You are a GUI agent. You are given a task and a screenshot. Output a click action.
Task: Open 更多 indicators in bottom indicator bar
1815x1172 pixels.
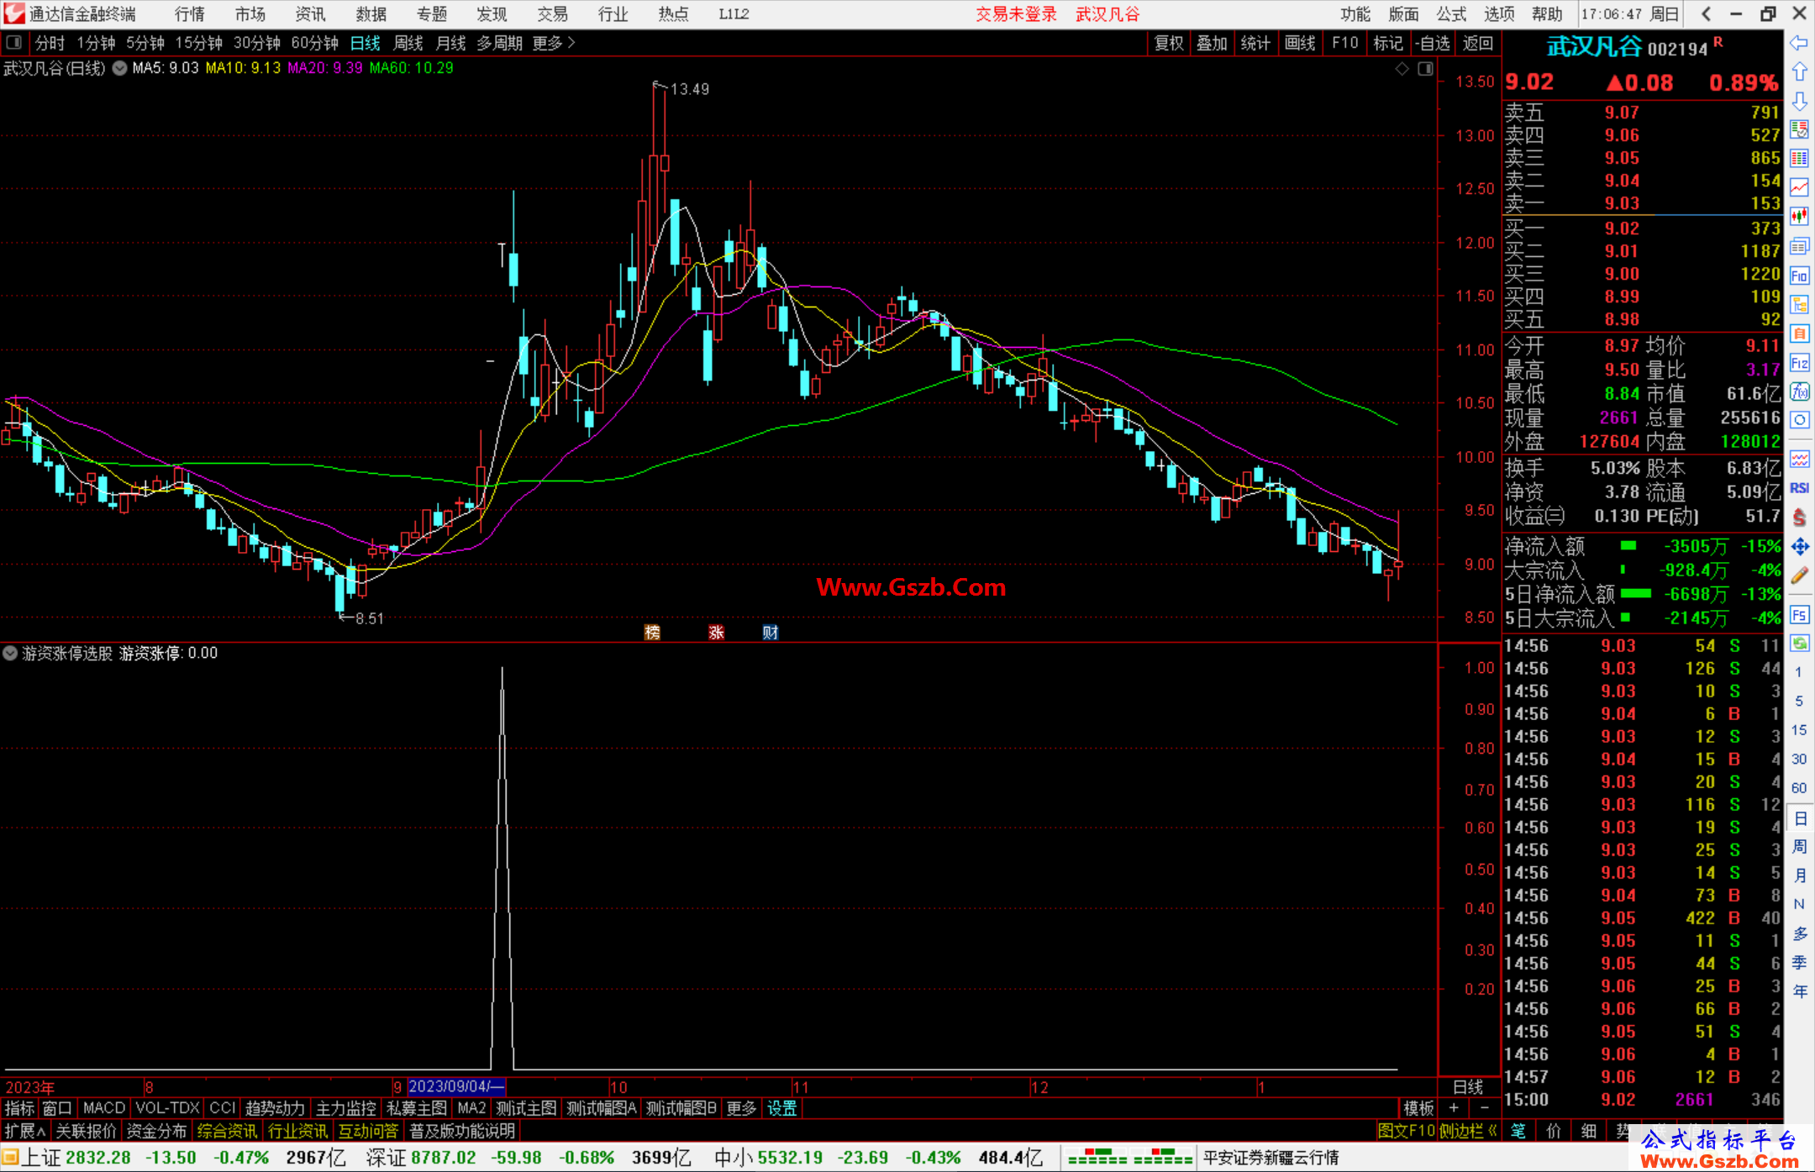point(741,1108)
